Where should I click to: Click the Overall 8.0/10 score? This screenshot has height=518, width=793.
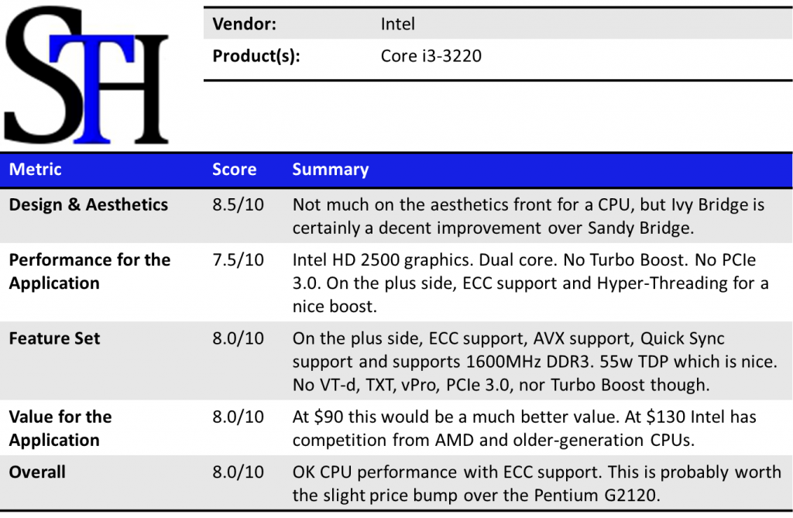238,472
